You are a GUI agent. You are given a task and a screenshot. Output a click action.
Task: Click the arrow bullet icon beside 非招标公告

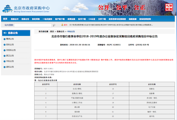coord(4,50)
